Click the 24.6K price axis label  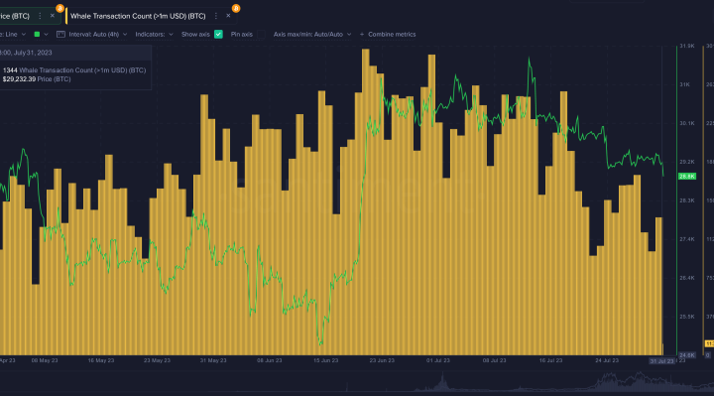(686, 355)
